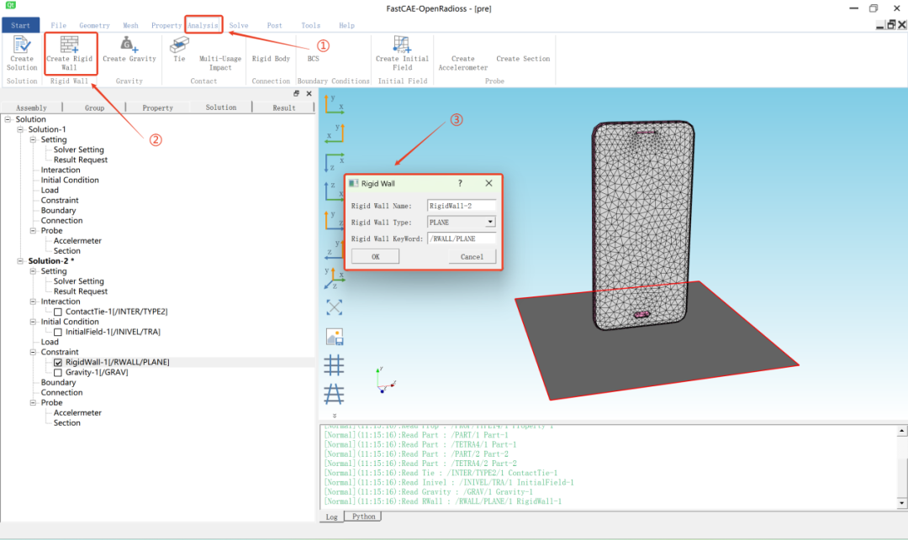Set view to YZ plane (y up, z right)
Image resolution: width=908 pixels, height=540 pixels.
coord(334,220)
